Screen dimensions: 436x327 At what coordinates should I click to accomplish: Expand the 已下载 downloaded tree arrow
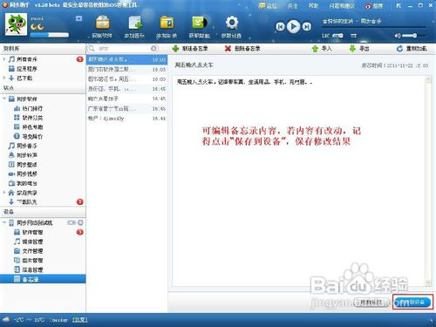pyautogui.click(x=4, y=78)
